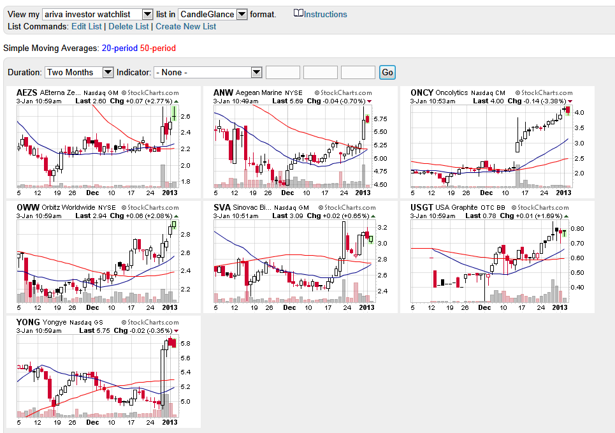Open the ONCY Oncolytics chart

[497, 142]
